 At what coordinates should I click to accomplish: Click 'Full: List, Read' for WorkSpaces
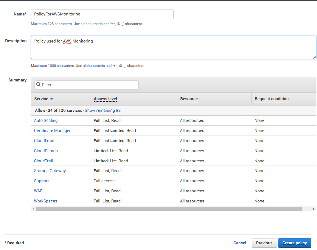(107, 201)
